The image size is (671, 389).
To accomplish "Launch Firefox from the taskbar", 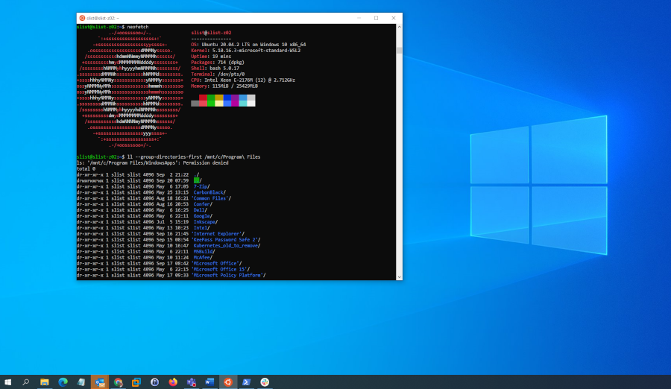I will pos(173,382).
